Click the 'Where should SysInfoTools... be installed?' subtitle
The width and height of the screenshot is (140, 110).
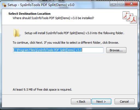[x=53, y=18]
